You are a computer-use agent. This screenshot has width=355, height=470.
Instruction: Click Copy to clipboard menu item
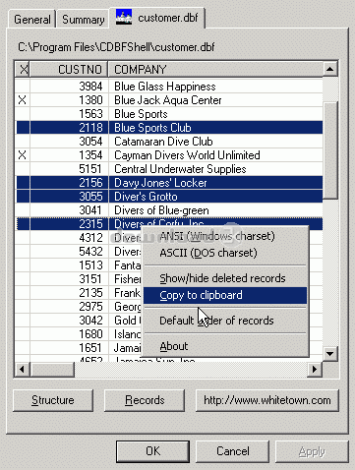click(x=225, y=295)
